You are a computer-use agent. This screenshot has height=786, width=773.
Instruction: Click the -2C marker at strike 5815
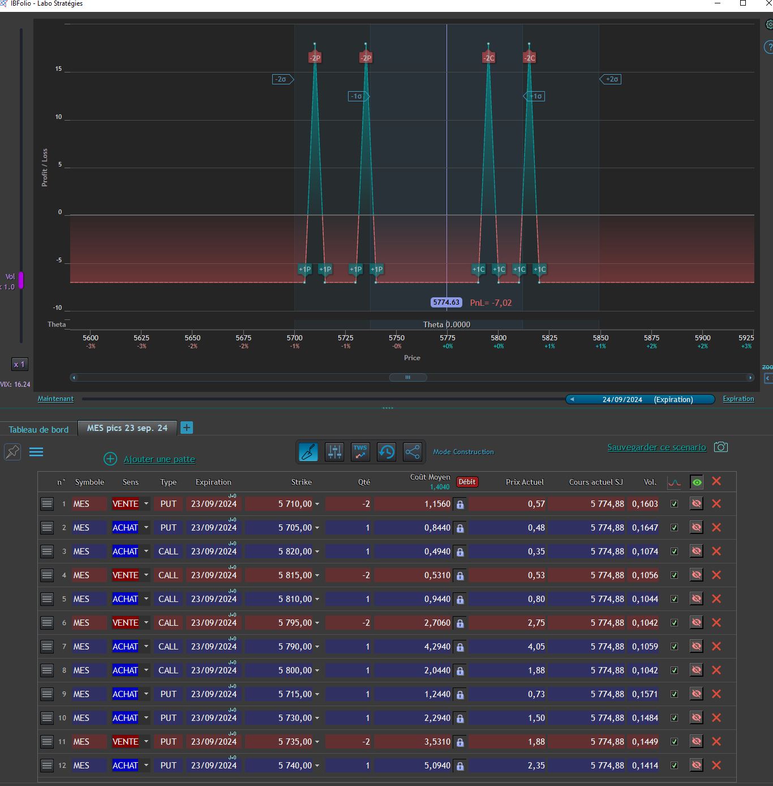tap(529, 58)
